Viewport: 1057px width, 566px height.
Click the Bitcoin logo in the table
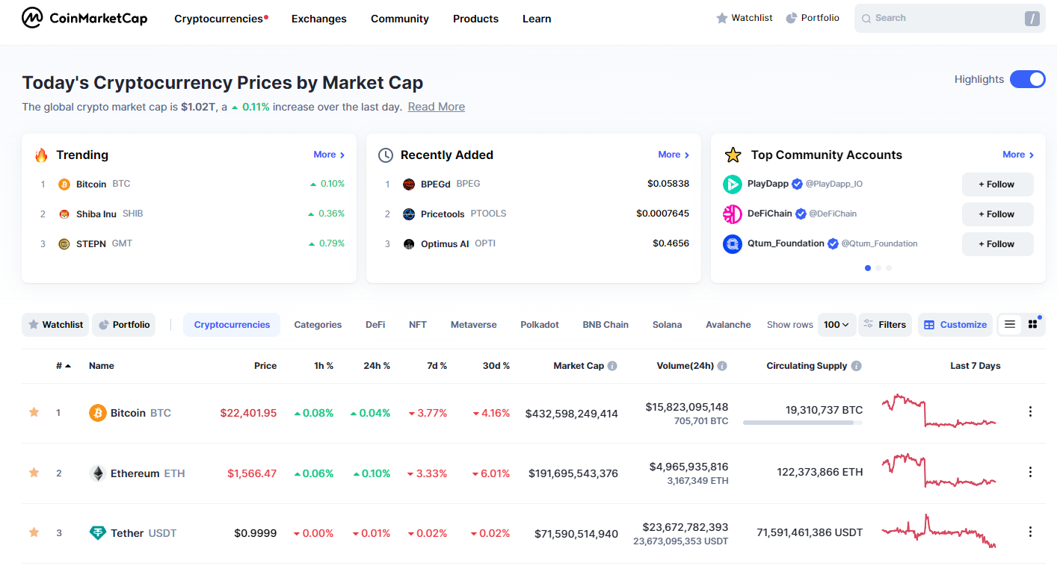pos(98,413)
